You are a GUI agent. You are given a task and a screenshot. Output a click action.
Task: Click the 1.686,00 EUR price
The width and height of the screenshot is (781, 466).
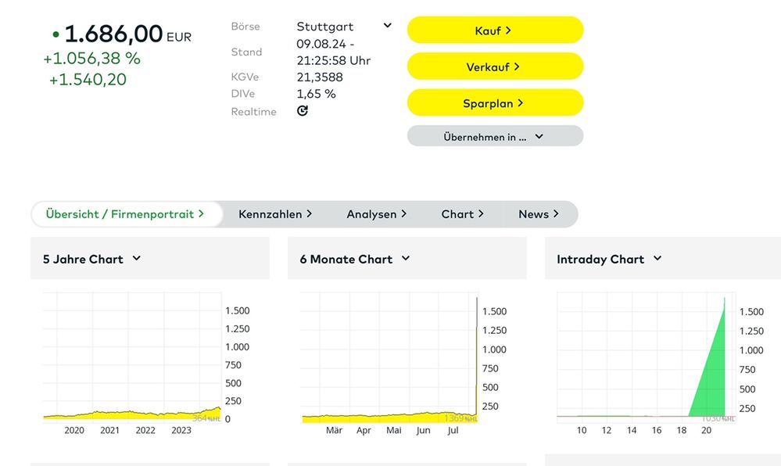pos(114,34)
